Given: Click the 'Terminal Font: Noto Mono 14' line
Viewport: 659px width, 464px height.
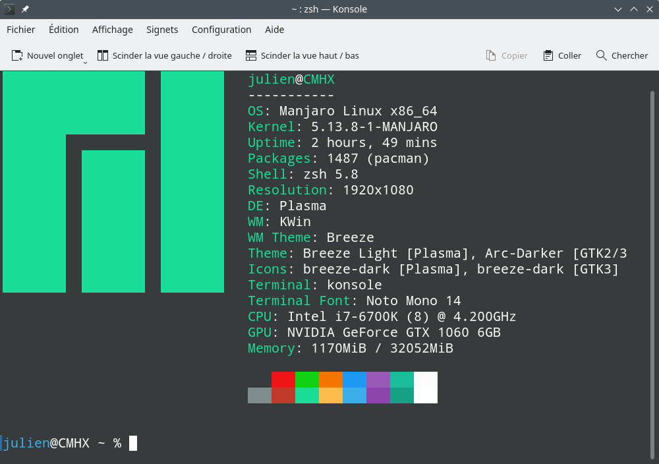Looking at the screenshot, I should 355,301.
